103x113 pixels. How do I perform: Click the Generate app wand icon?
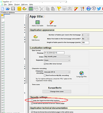click(51, 22)
